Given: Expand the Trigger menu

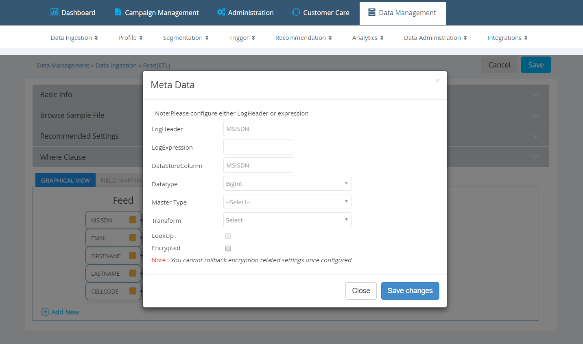Looking at the screenshot, I should coord(242,38).
